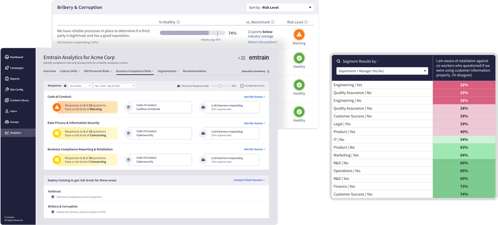Screen dimensions: 498x225
Task: Click the Finance | Yes row label
Action: click(344, 186)
